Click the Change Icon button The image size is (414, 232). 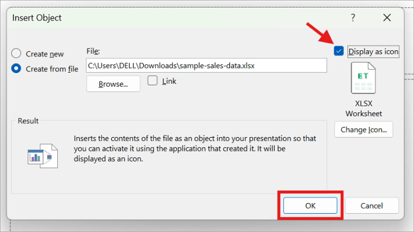click(364, 129)
